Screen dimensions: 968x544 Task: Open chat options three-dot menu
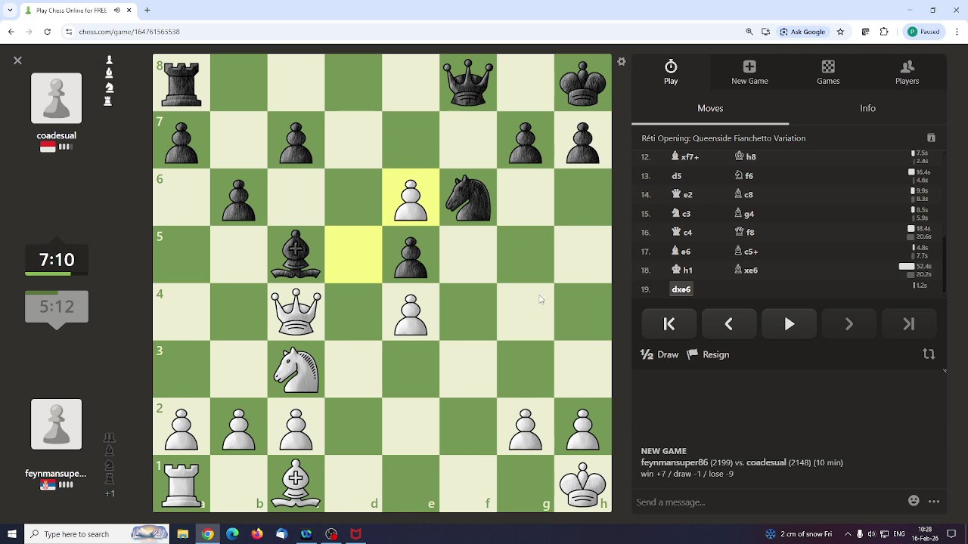934,502
